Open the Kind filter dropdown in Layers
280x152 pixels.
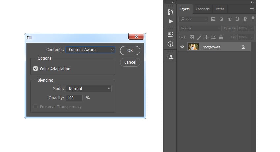tap(194, 19)
